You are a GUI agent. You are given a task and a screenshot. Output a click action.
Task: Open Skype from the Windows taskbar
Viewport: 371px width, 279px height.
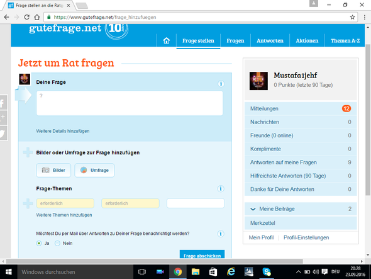point(267,271)
